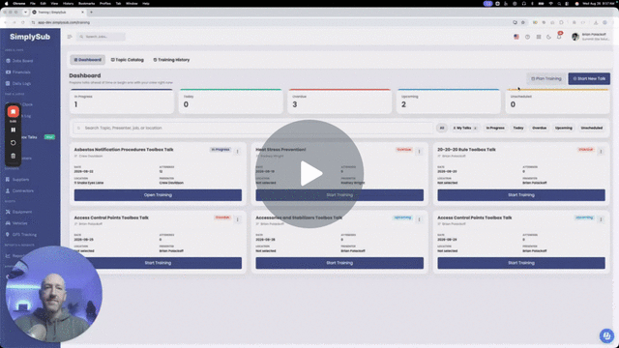Click the Search jobs field in header
The width and height of the screenshot is (619, 348).
click(x=101, y=37)
